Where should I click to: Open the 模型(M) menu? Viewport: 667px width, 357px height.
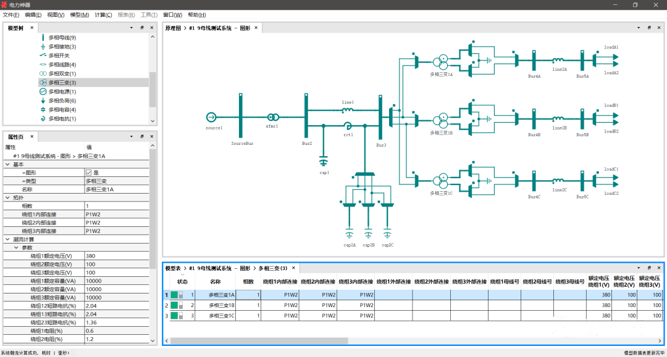80,15
